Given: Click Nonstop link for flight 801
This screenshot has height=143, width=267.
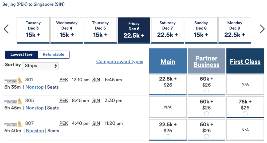Looking at the screenshot, I should tap(34, 87).
